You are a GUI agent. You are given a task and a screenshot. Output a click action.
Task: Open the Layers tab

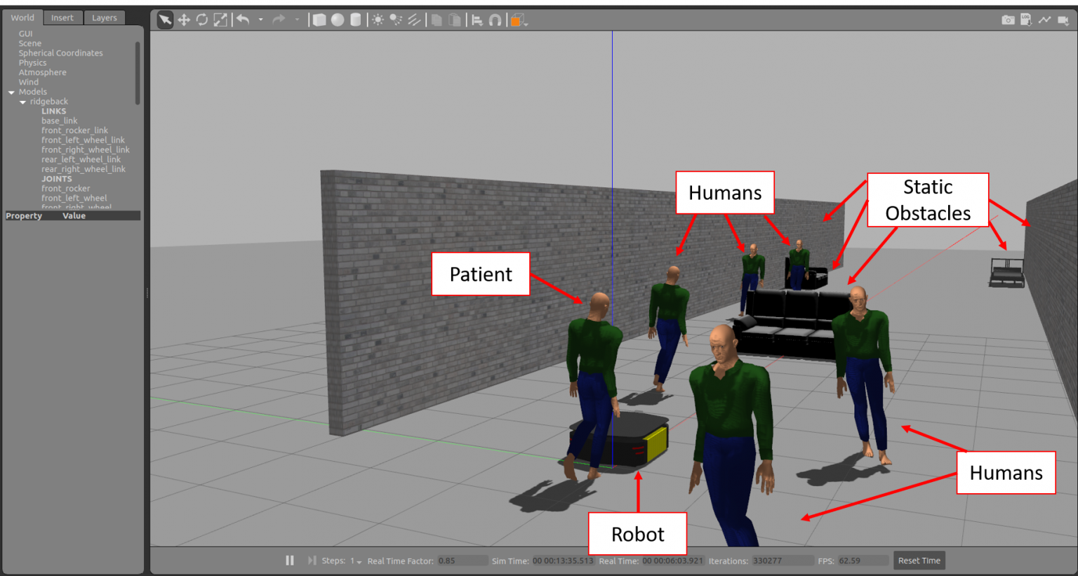[x=105, y=18]
